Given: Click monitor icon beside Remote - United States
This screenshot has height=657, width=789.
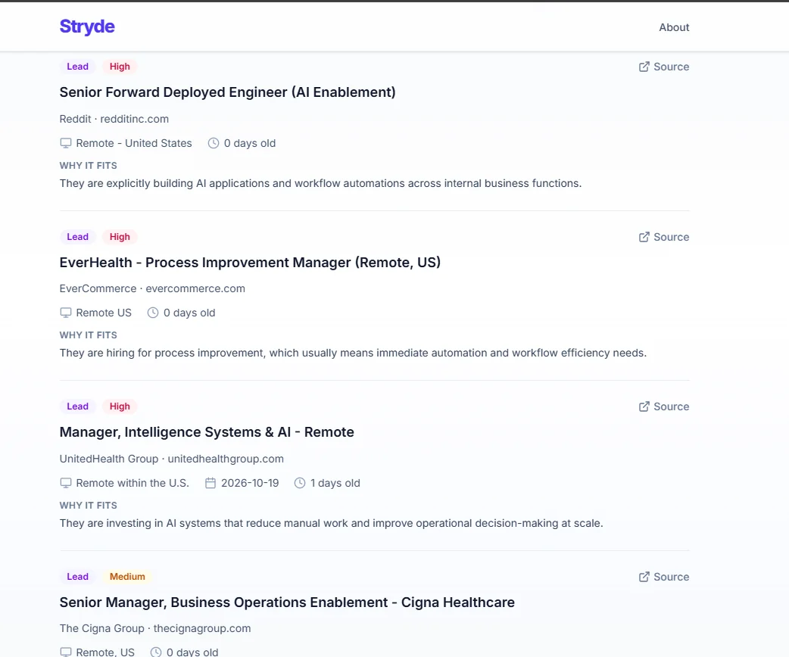Looking at the screenshot, I should (65, 143).
